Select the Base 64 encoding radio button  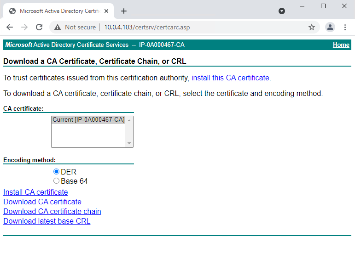click(x=56, y=181)
